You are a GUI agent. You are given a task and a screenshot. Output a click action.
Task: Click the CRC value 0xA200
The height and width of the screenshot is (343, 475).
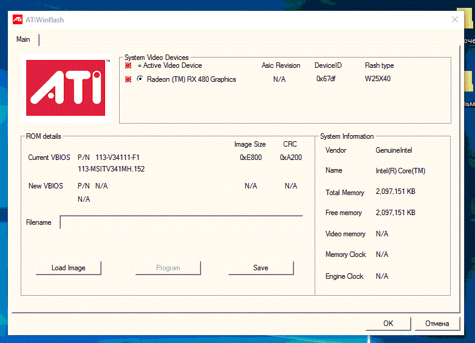point(291,158)
